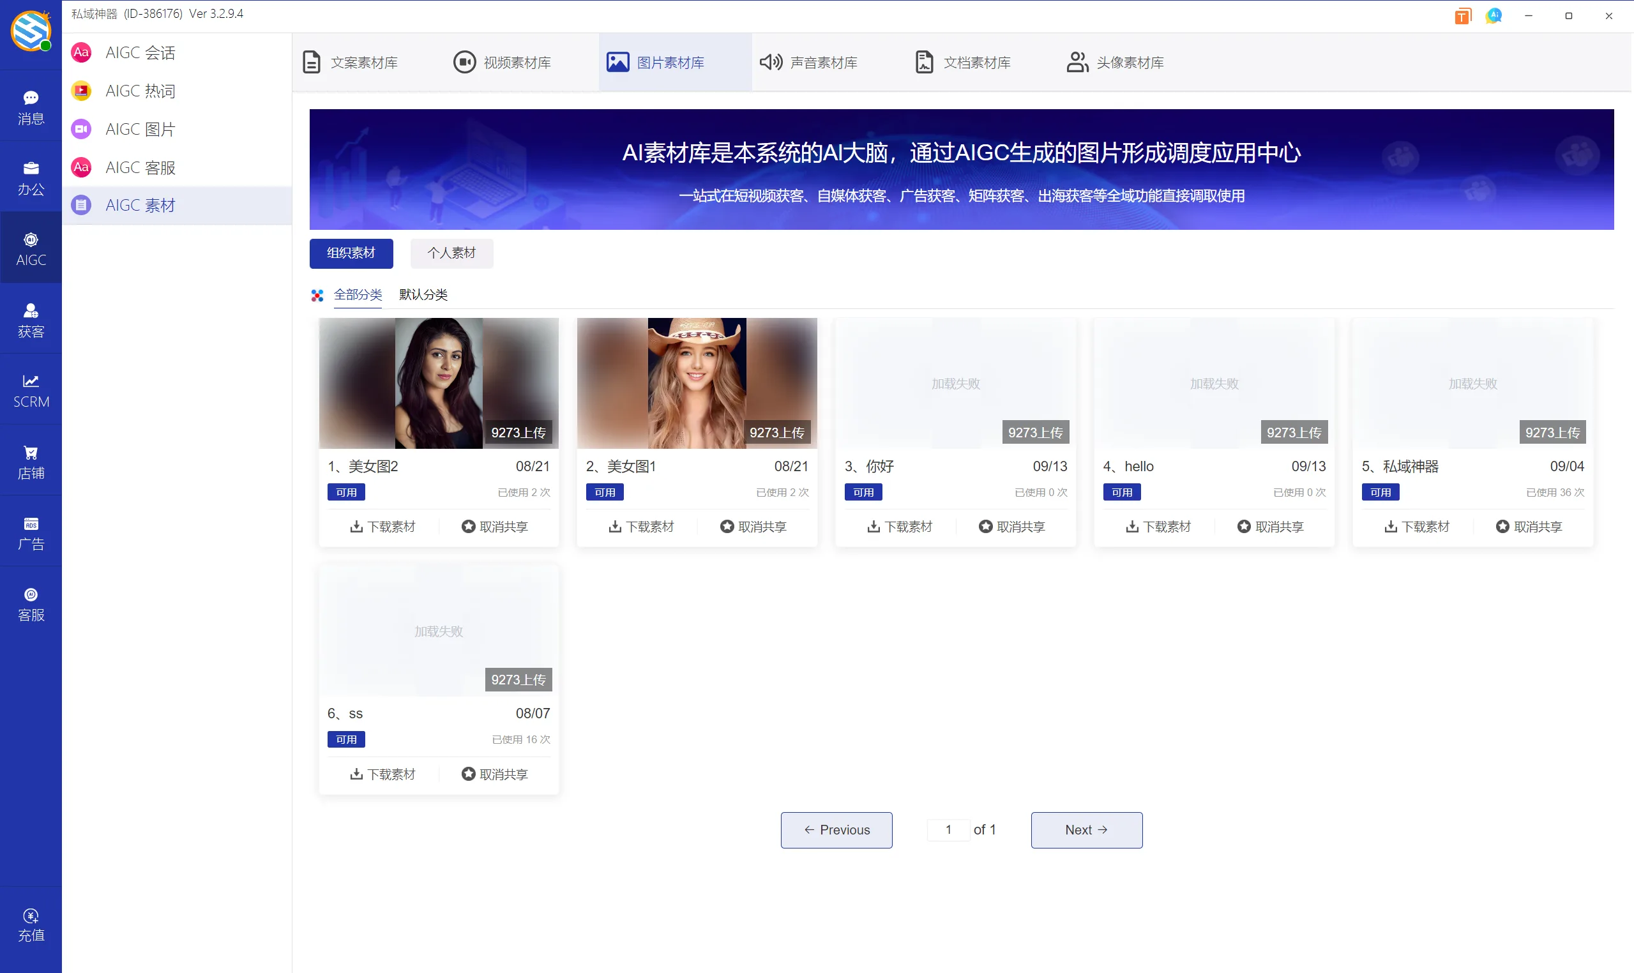Open the 广告 sidebar section

pyautogui.click(x=31, y=532)
